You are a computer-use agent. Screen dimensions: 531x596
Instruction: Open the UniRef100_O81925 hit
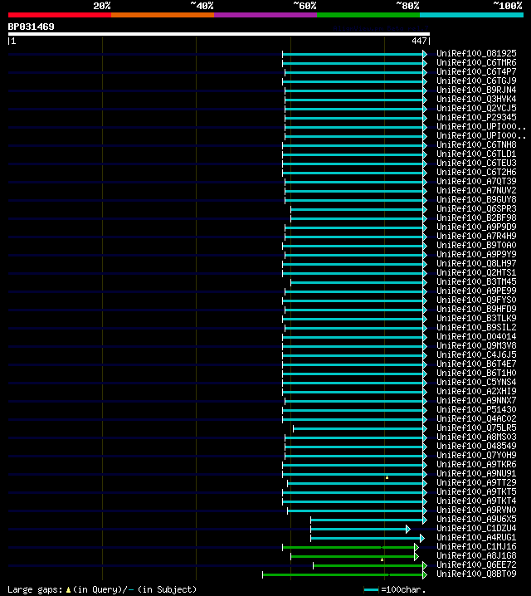[x=476, y=54]
